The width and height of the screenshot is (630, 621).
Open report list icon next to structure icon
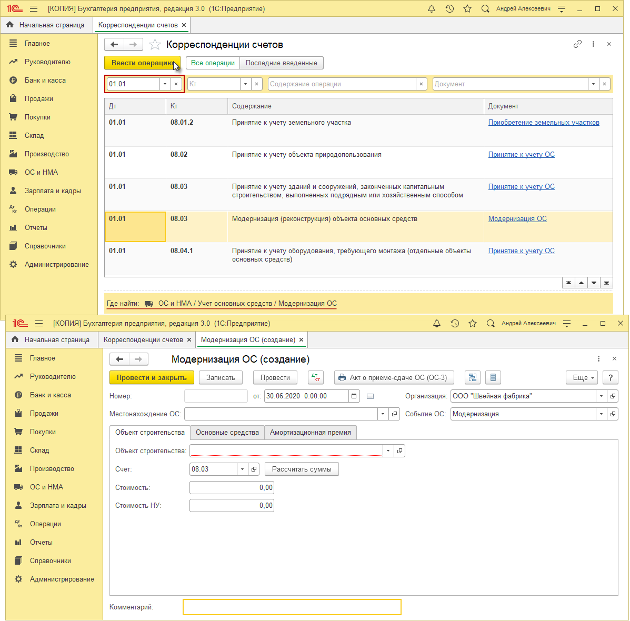tap(493, 377)
